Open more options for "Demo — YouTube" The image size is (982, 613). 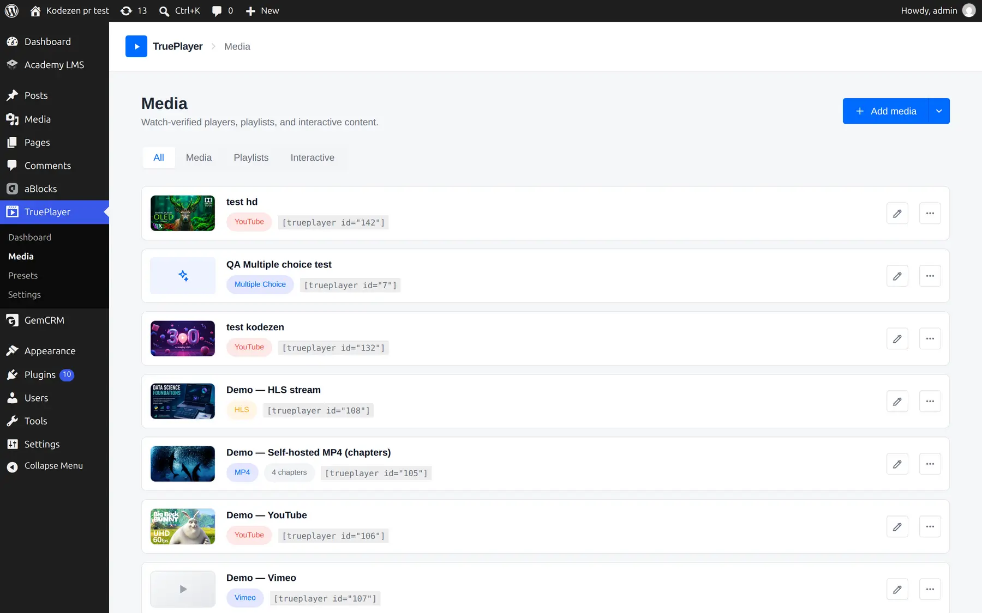point(930,527)
